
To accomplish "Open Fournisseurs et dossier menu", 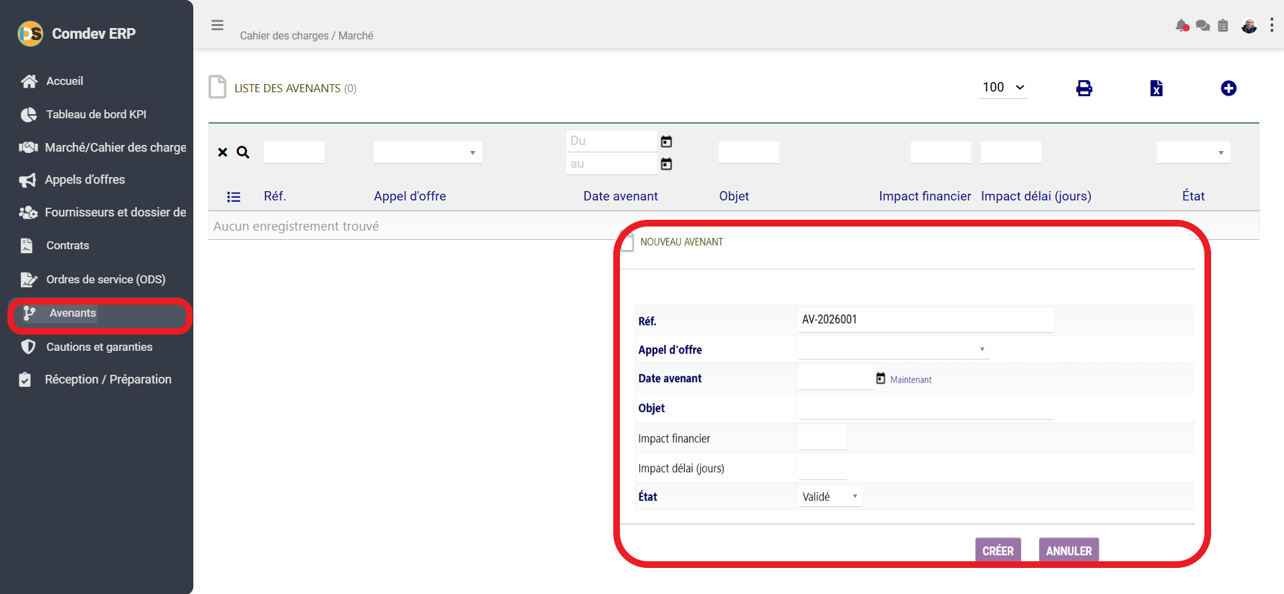I will [116, 212].
